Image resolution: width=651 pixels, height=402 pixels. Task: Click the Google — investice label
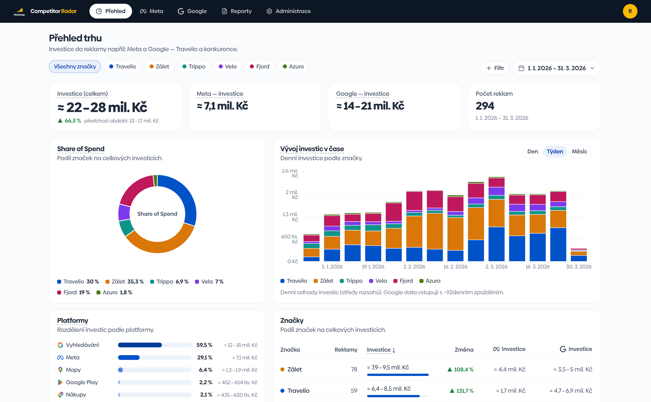[x=363, y=93]
